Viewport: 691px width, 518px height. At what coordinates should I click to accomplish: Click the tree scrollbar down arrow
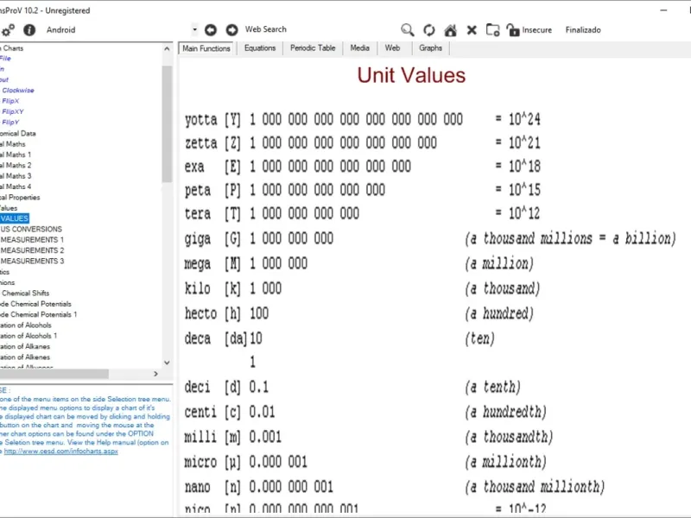tap(167, 363)
